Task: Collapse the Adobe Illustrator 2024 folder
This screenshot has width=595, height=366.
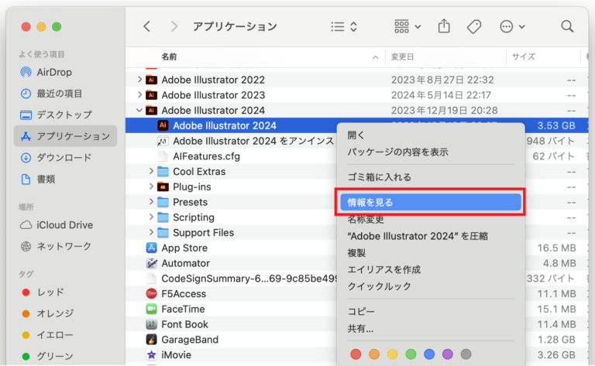Action: 139,110
